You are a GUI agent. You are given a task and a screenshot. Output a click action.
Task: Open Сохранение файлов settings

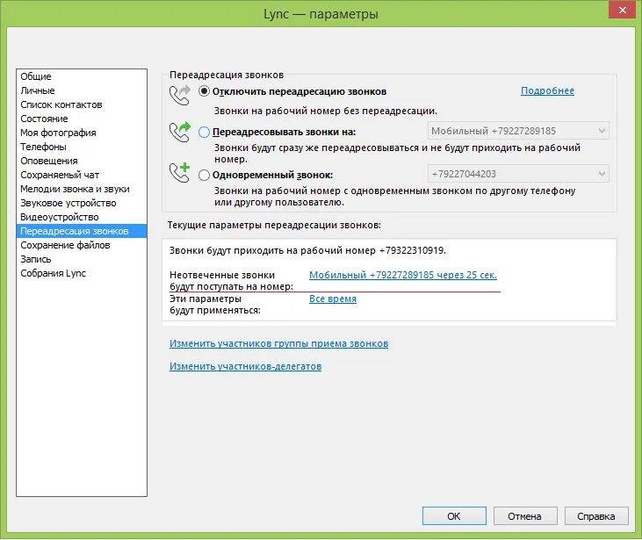[82, 245]
